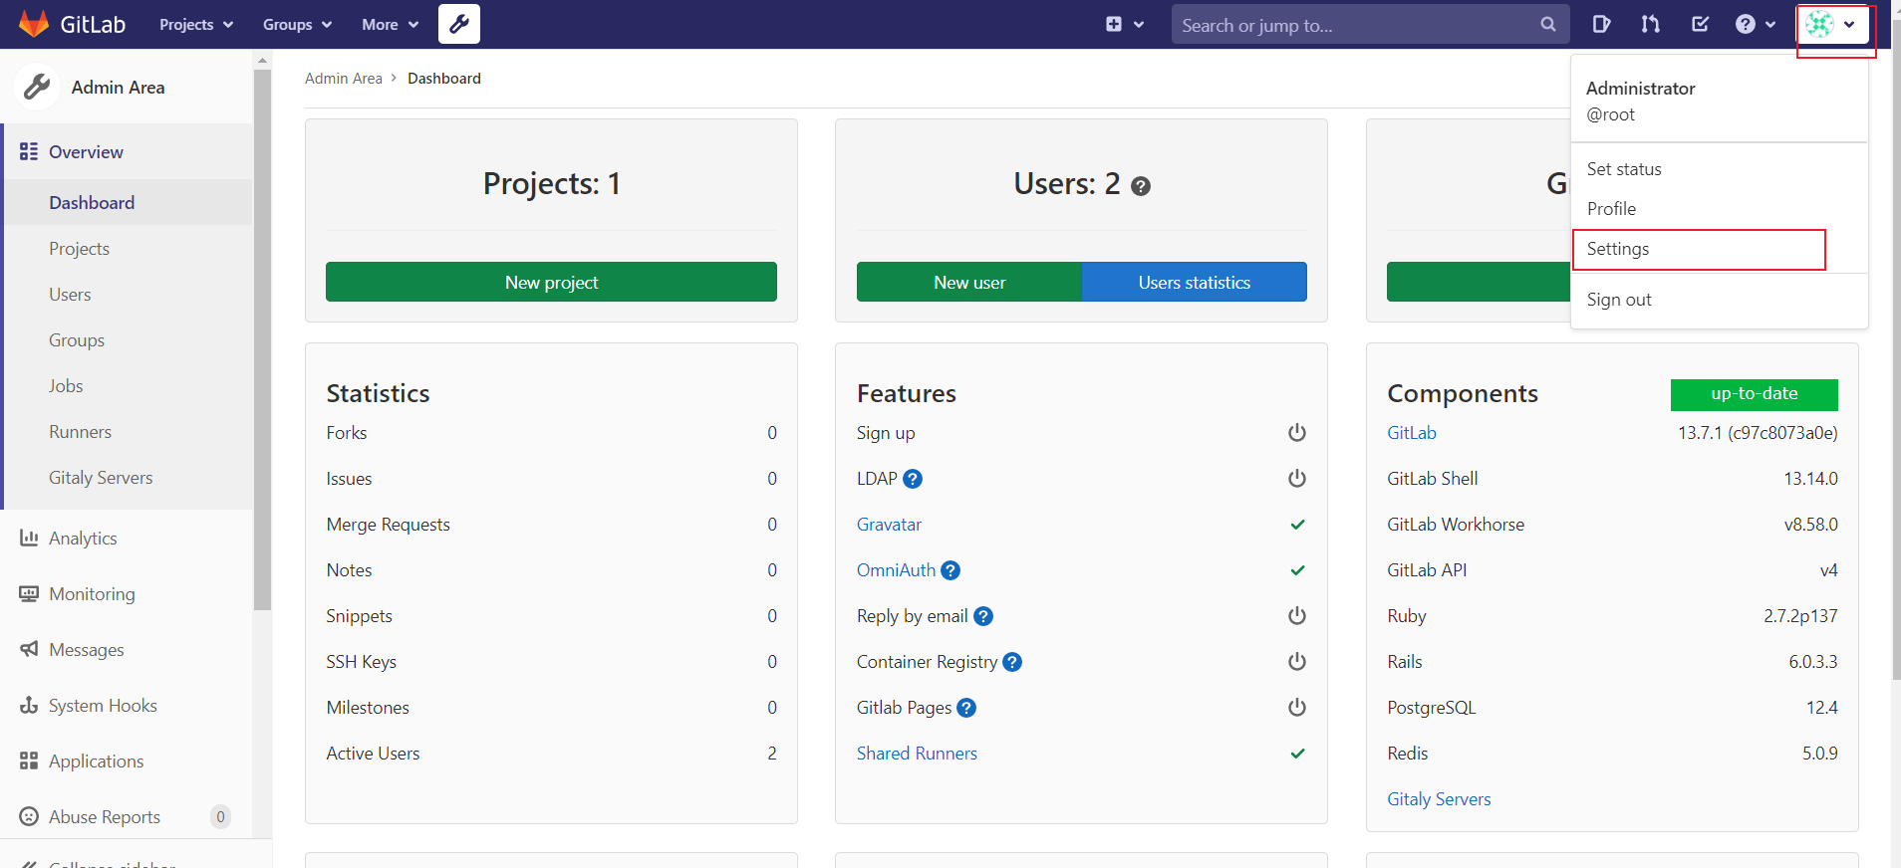Select Sign out from user menu

pos(1619,300)
